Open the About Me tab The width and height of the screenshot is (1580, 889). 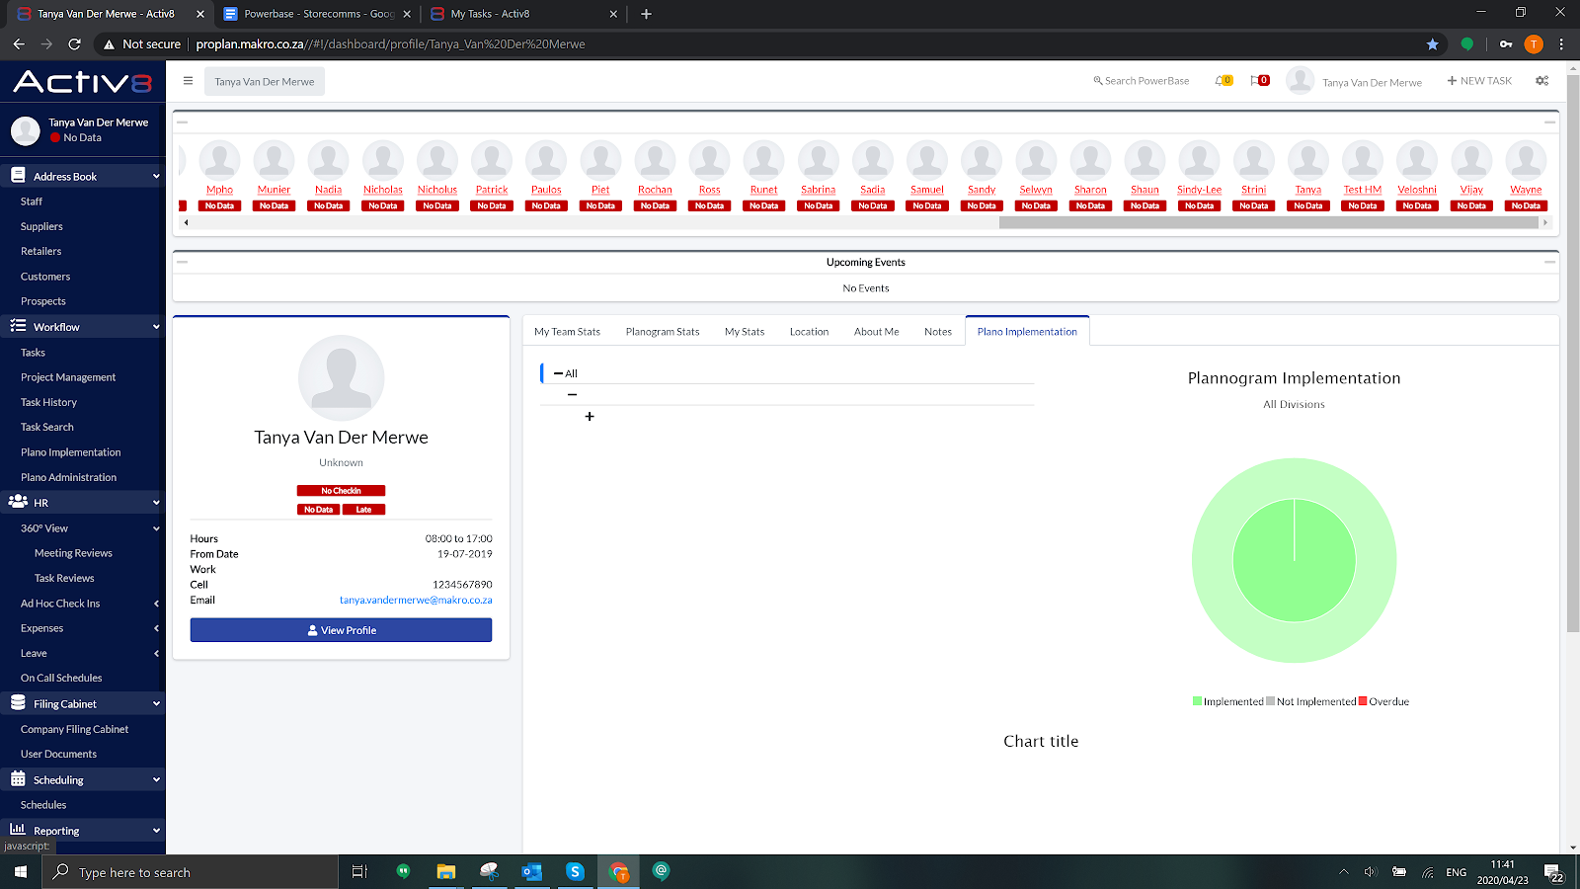click(877, 332)
